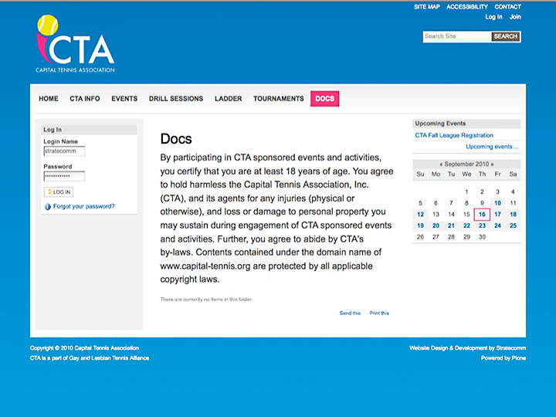The width and height of the screenshot is (556, 417).
Task: Open the HOME navigation tab
Action: [49, 99]
